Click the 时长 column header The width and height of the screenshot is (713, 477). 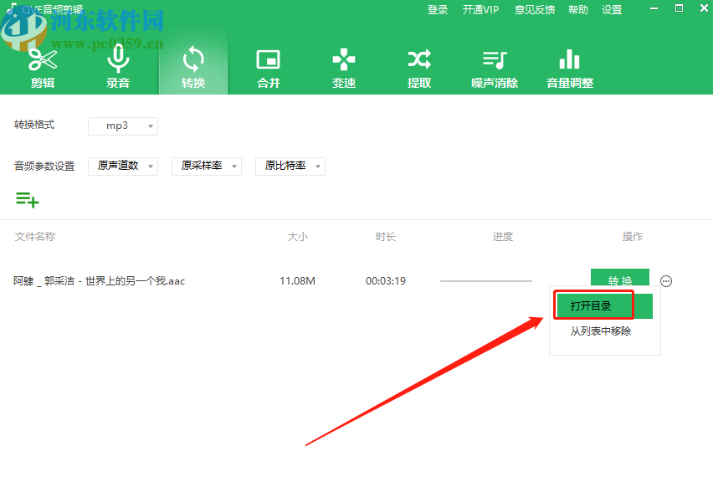point(386,237)
